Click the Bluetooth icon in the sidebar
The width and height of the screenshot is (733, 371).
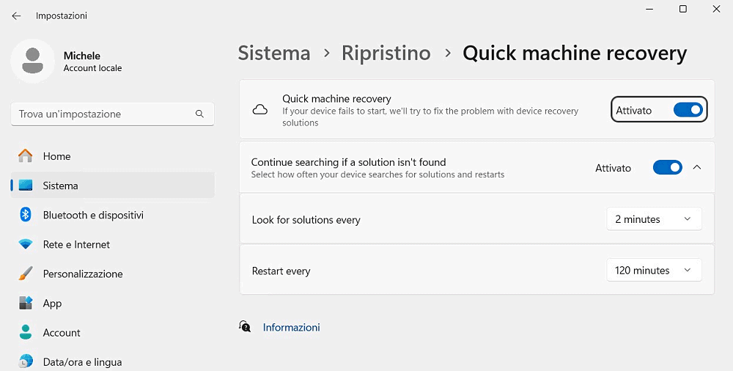(x=26, y=215)
